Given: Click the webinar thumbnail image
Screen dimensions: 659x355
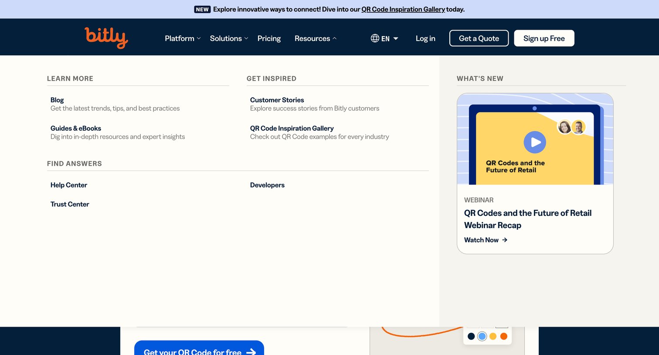Looking at the screenshot, I should tap(535, 139).
